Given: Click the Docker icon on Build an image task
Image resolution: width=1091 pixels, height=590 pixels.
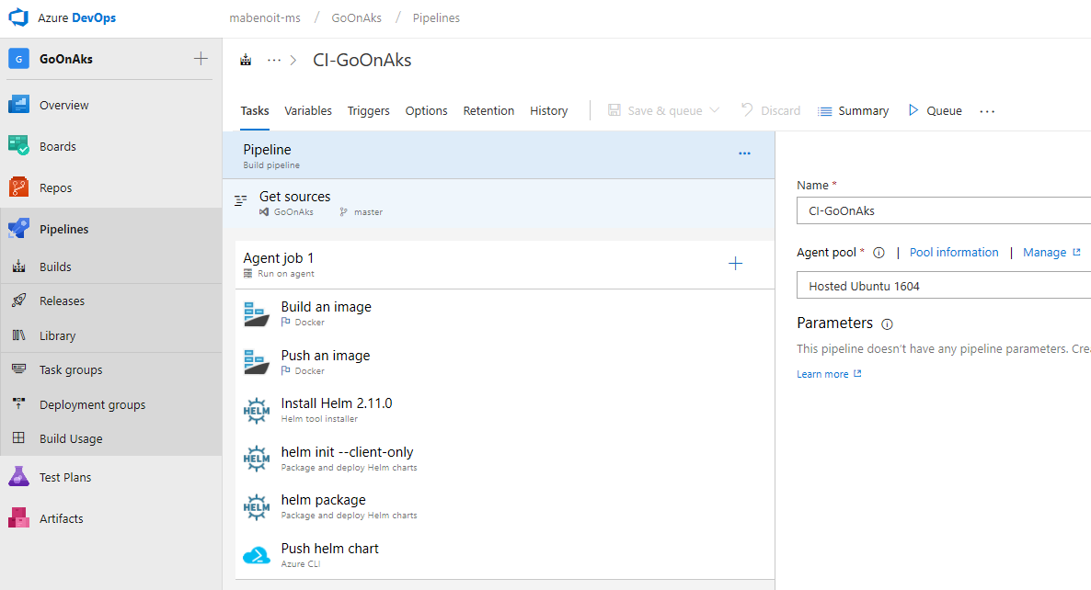Looking at the screenshot, I should tap(256, 313).
